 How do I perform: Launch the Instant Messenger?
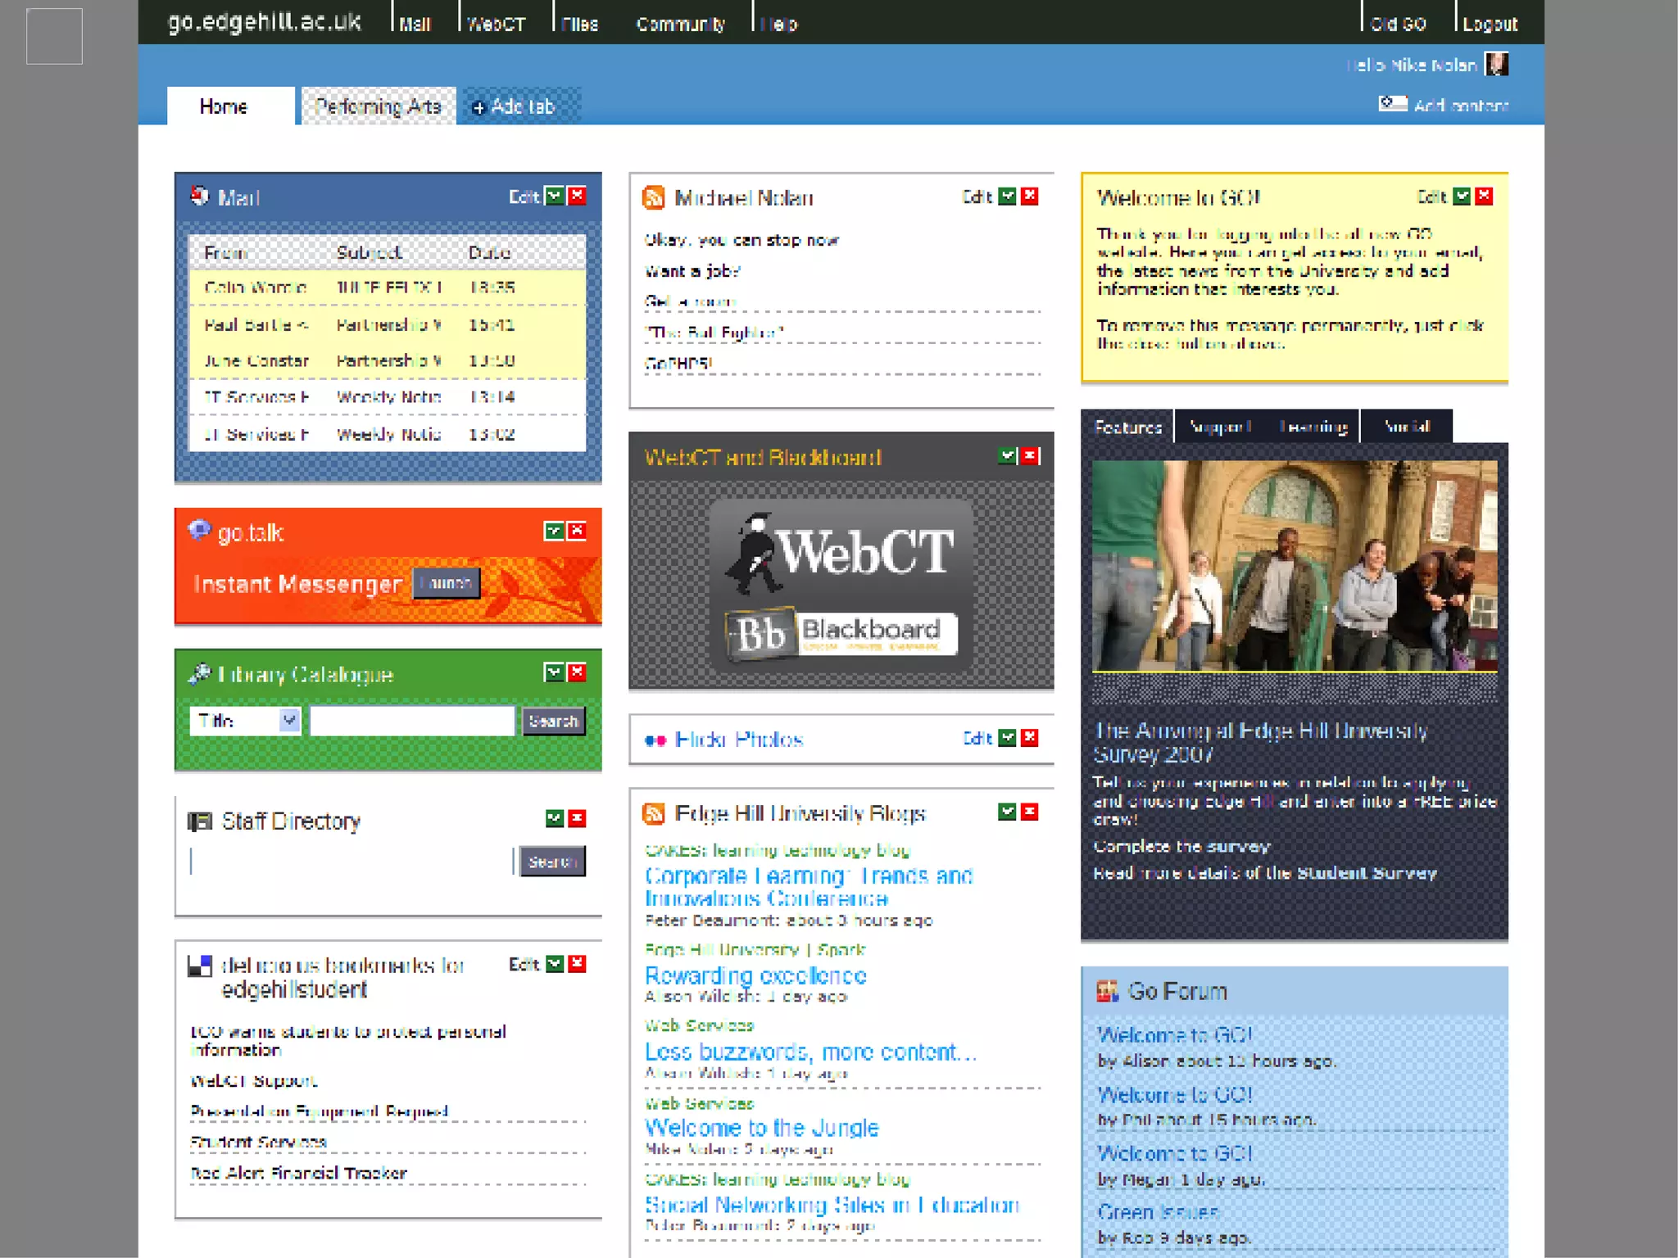446,583
